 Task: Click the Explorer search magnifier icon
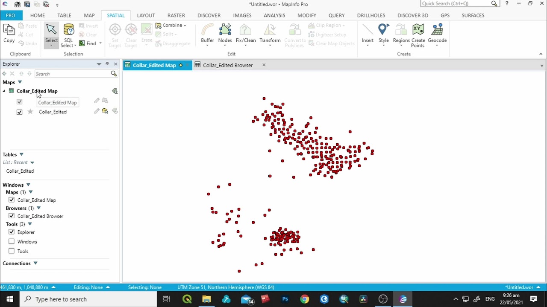114,74
